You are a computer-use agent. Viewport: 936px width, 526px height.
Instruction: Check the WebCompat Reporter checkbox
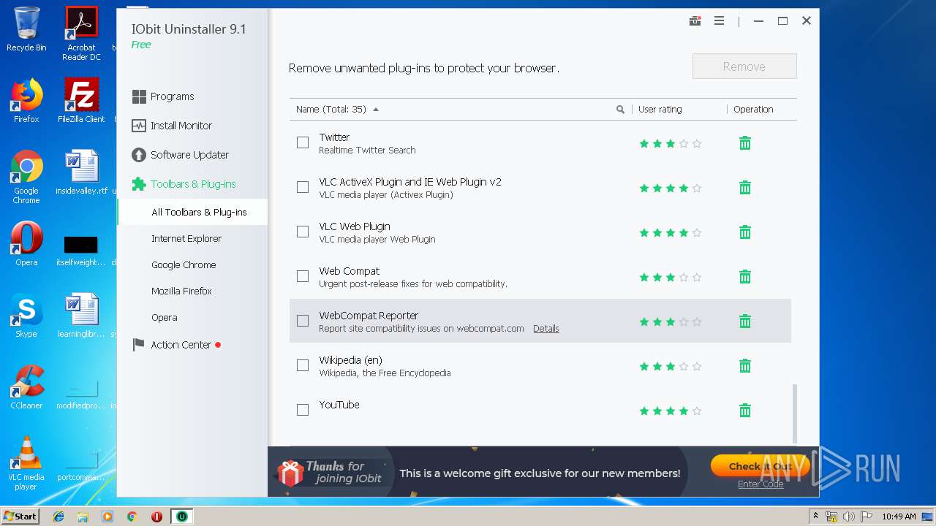tap(303, 321)
